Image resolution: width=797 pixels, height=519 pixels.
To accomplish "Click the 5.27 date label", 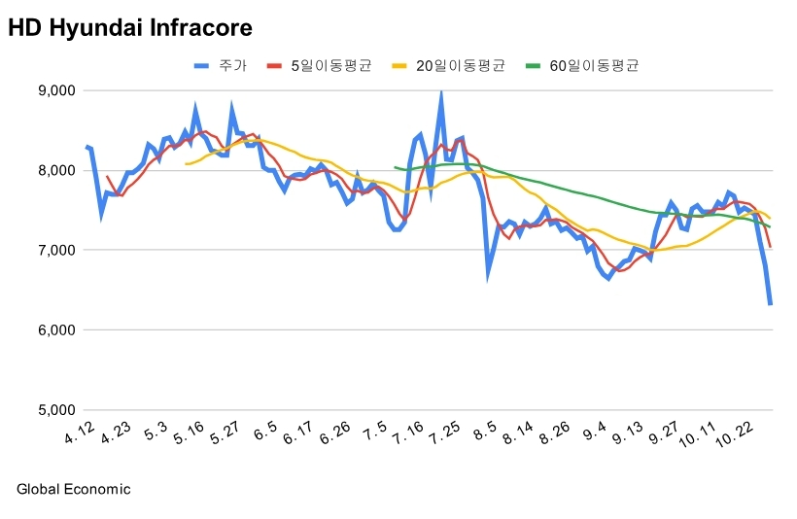I will pyautogui.click(x=225, y=433).
